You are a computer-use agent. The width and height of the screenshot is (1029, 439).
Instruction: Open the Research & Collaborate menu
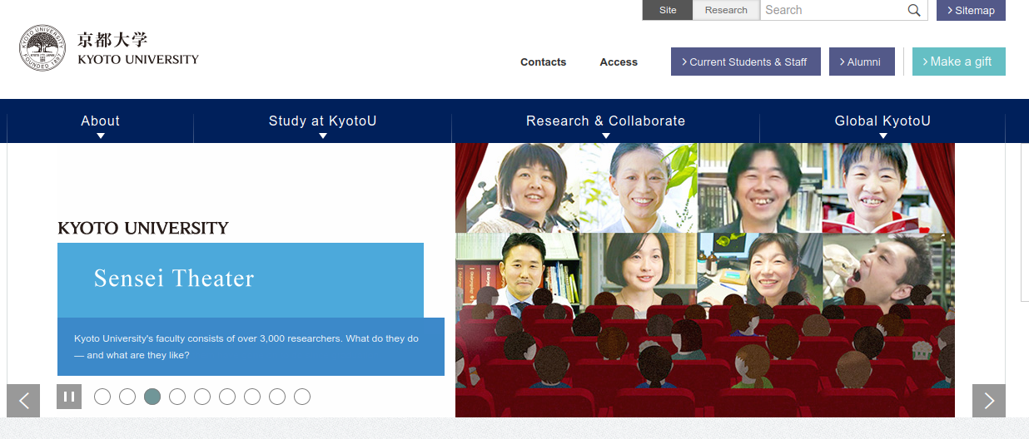(x=606, y=121)
